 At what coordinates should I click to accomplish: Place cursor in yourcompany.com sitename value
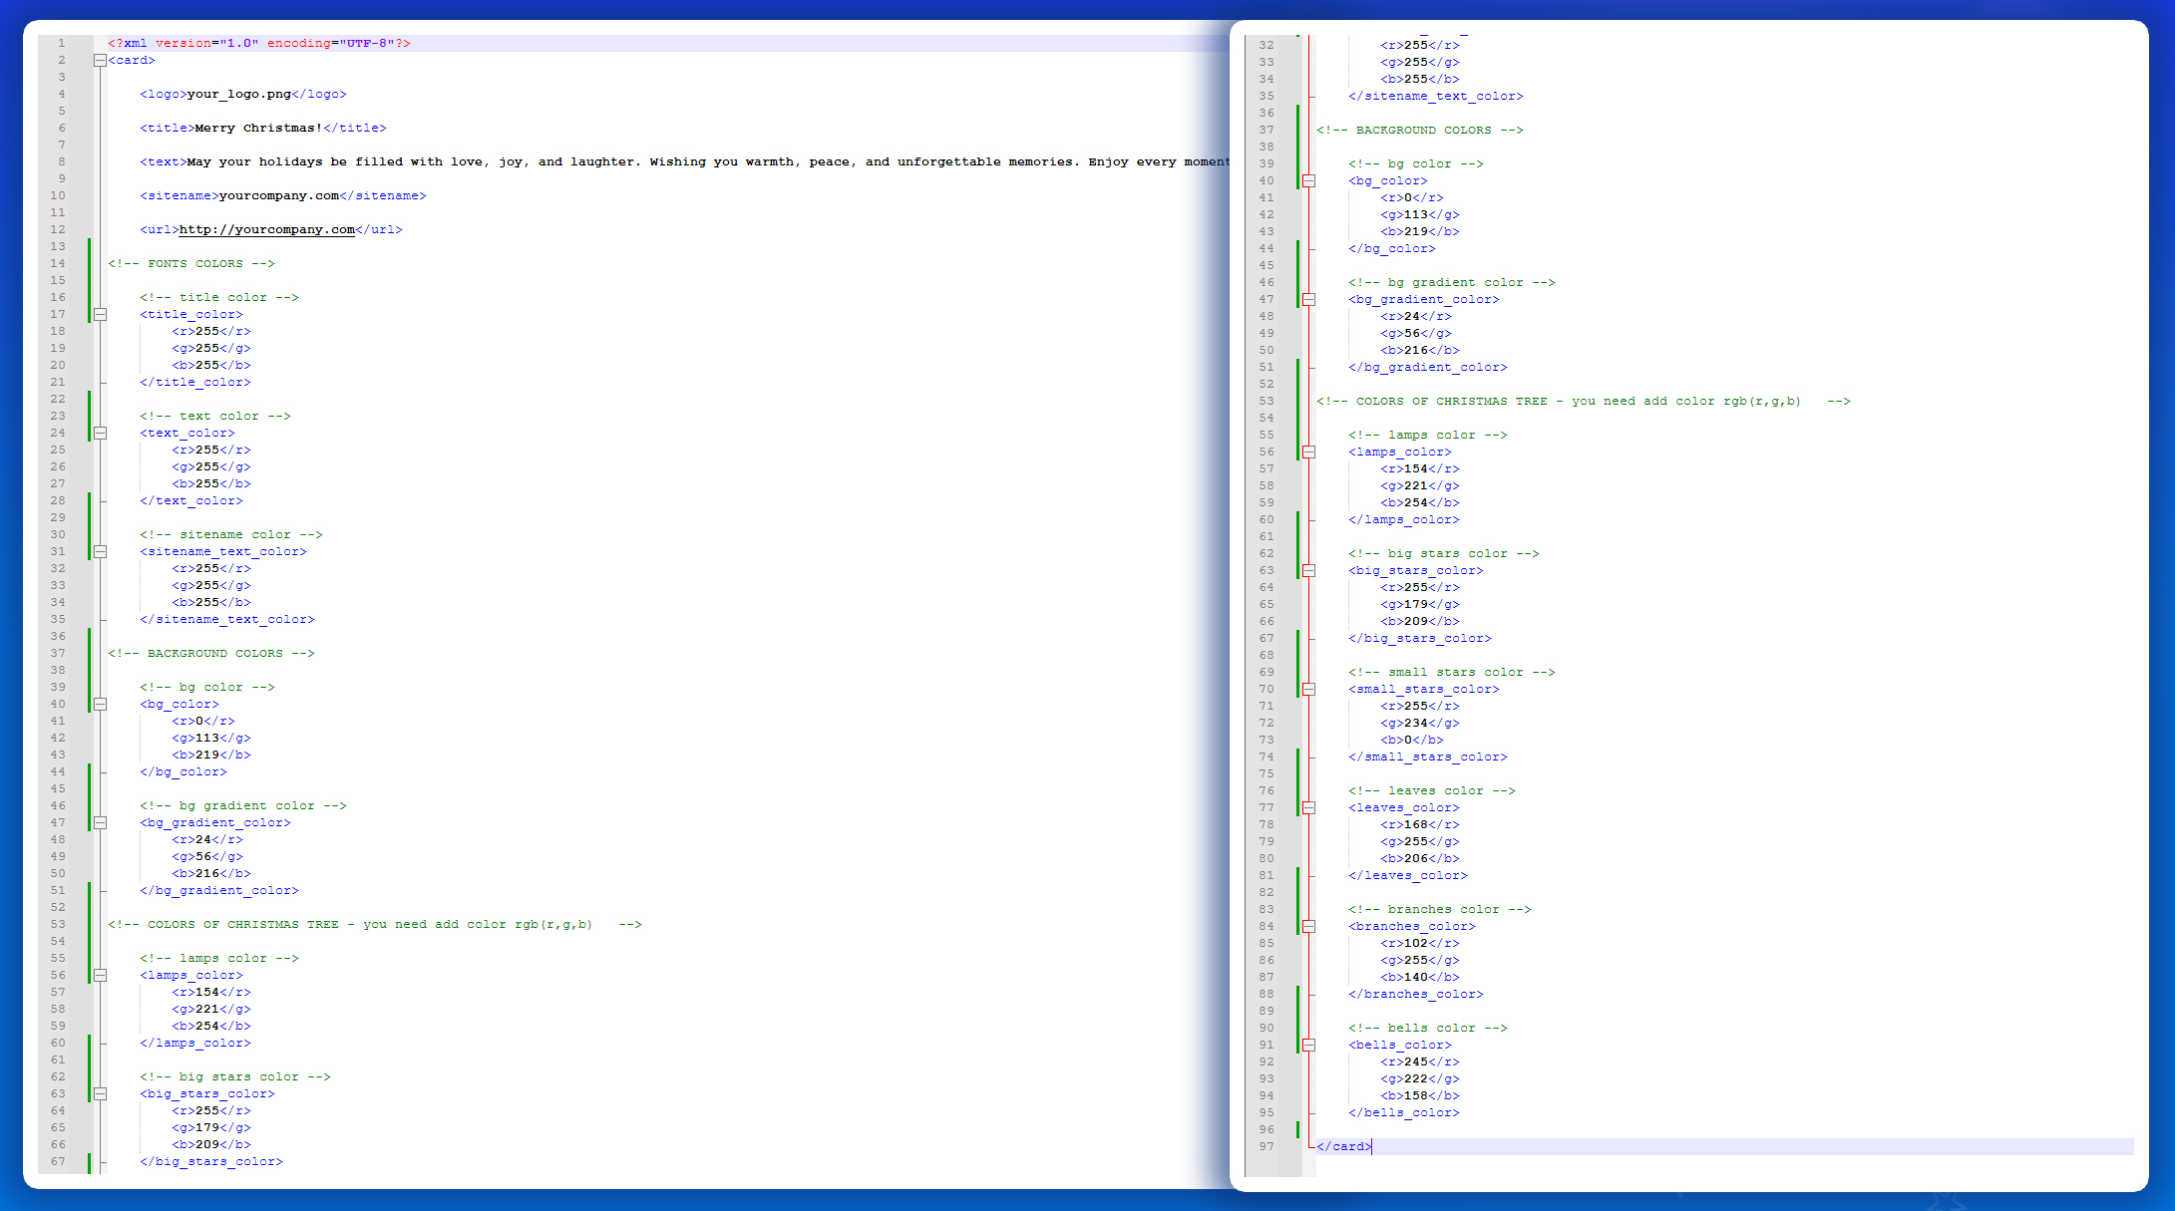[278, 196]
